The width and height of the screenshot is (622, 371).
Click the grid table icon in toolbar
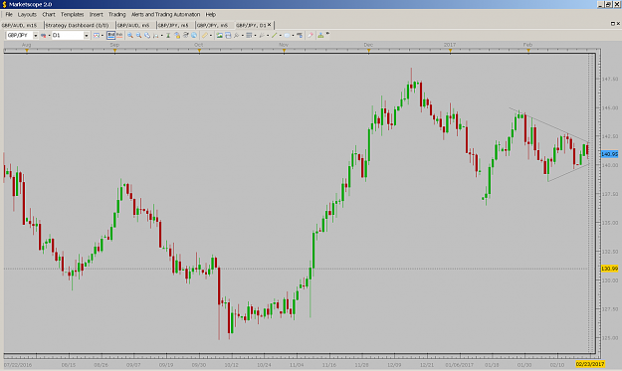pos(249,35)
